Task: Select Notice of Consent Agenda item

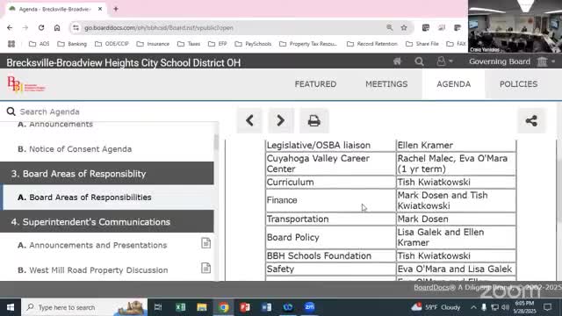Action: [x=75, y=149]
